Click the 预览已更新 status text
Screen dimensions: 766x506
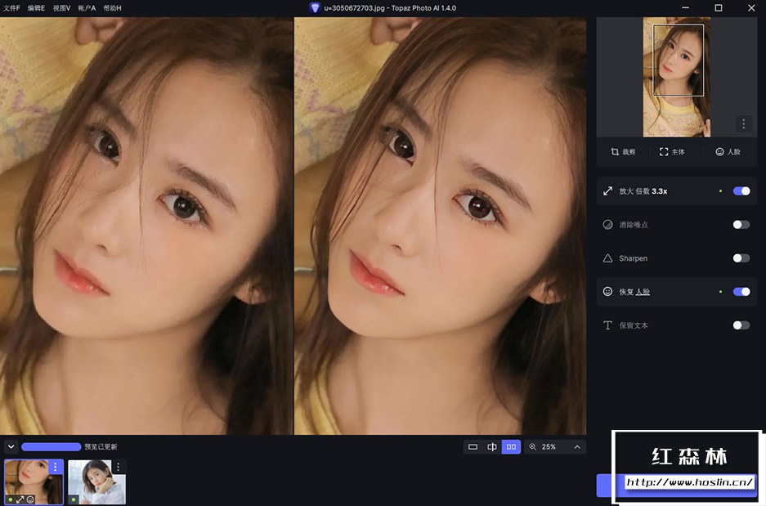[101, 447]
